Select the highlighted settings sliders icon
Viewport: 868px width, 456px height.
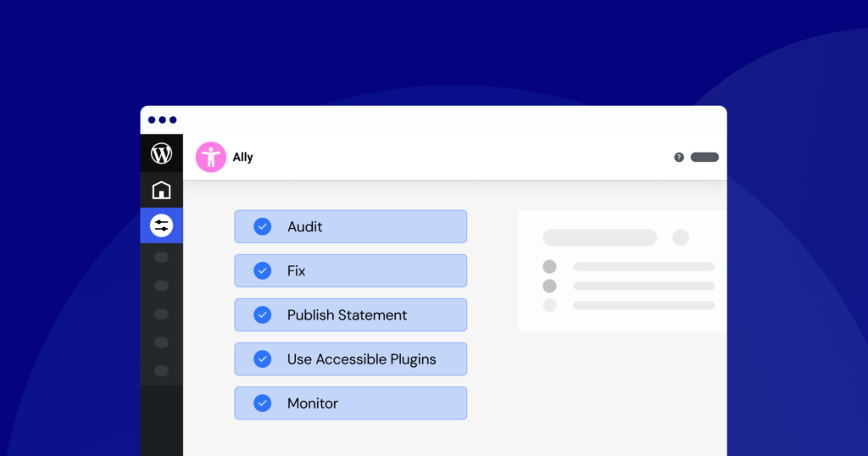point(161,225)
